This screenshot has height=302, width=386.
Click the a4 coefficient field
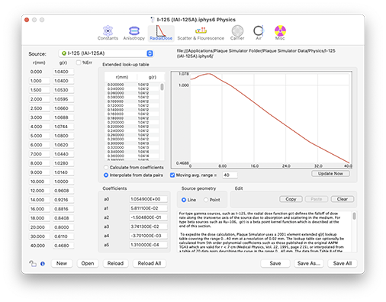tap(148, 236)
